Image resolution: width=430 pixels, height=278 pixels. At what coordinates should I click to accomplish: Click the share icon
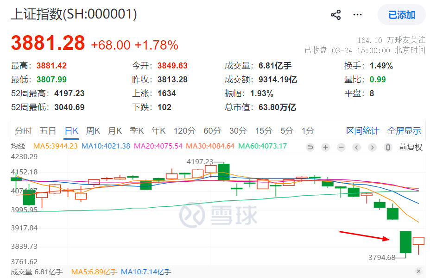(x=335, y=15)
